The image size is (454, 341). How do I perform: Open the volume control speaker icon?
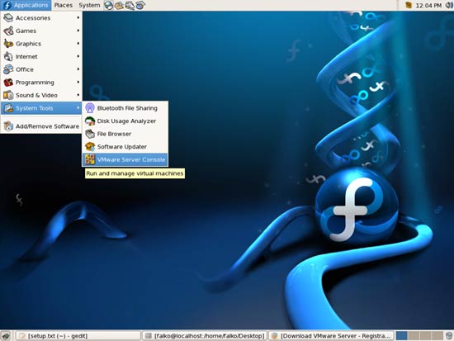pyautogui.click(x=449, y=5)
